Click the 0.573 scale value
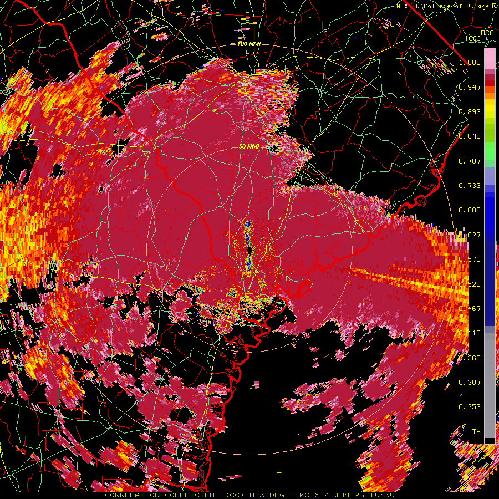Viewport: 499px width, 499px height. coord(470,259)
